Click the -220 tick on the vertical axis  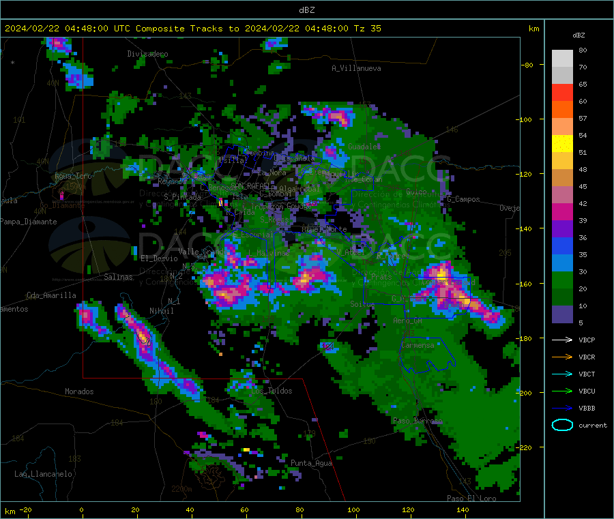pyautogui.click(x=524, y=447)
